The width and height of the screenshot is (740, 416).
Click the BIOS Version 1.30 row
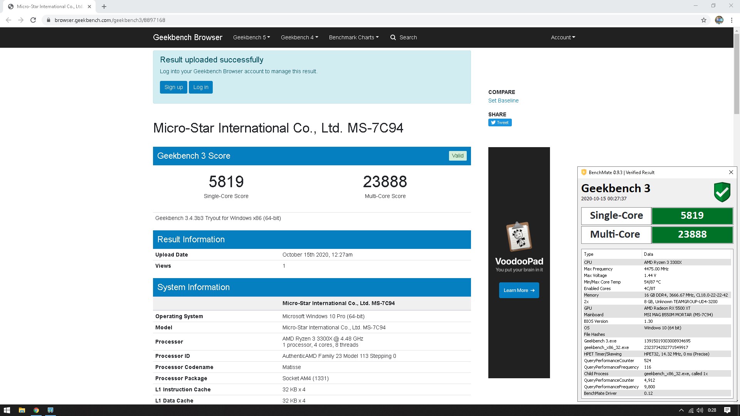click(657, 321)
